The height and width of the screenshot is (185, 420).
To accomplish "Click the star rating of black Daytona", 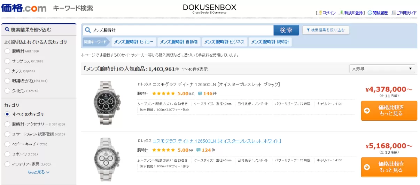I will (x=163, y=94).
